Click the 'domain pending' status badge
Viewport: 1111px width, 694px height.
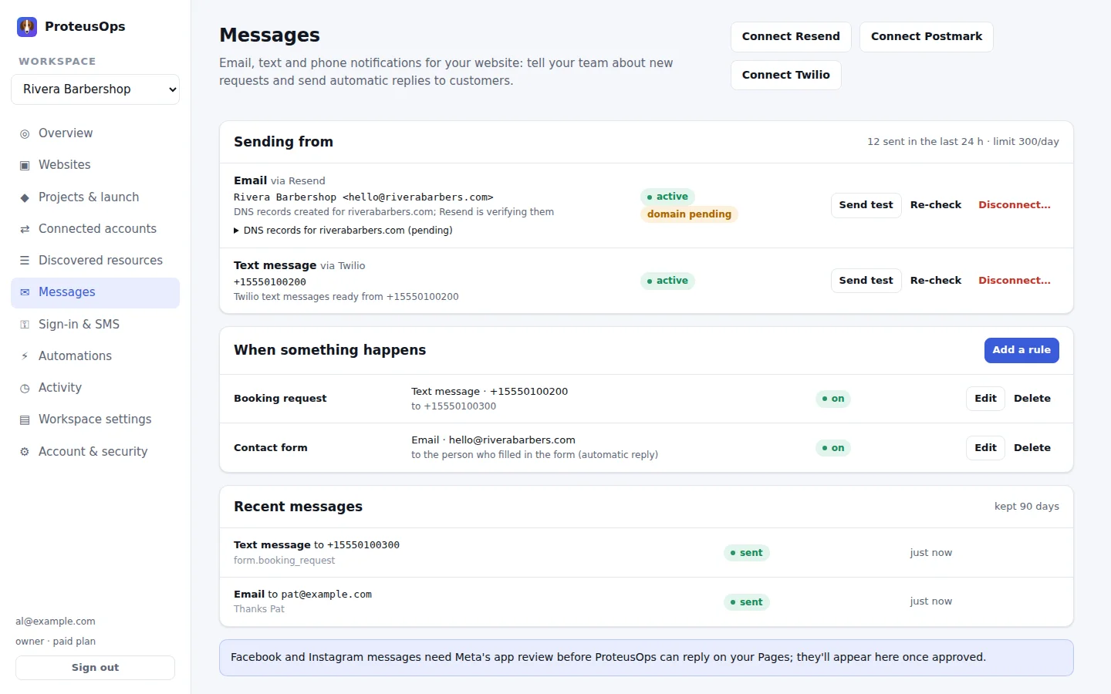689,214
